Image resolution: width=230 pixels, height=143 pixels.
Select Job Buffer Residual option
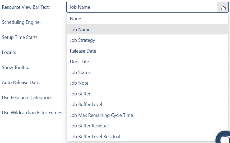click(147, 126)
